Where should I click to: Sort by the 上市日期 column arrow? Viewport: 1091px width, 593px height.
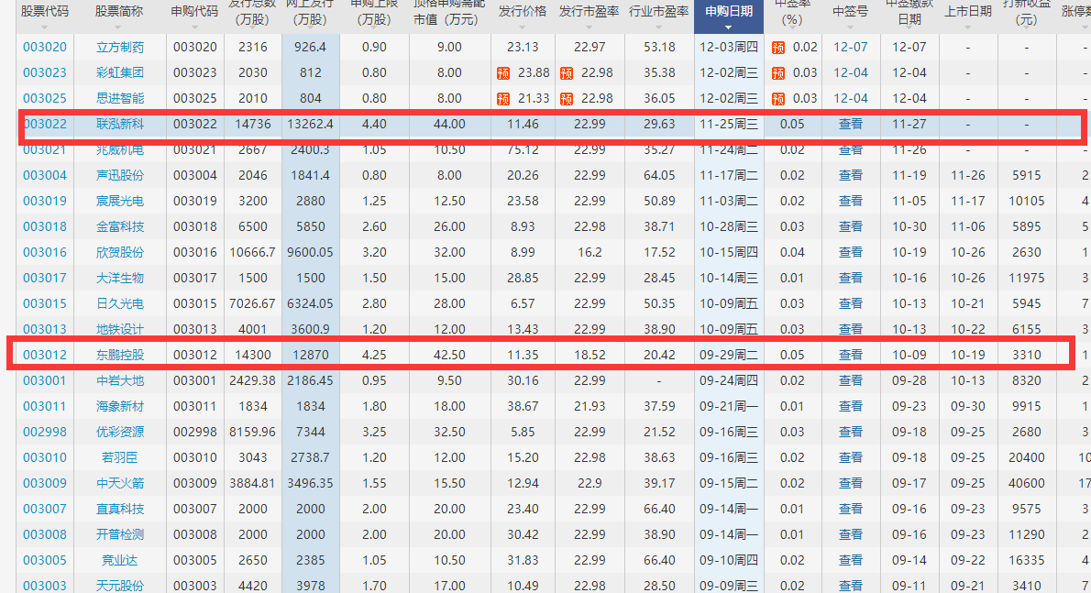coord(968,27)
